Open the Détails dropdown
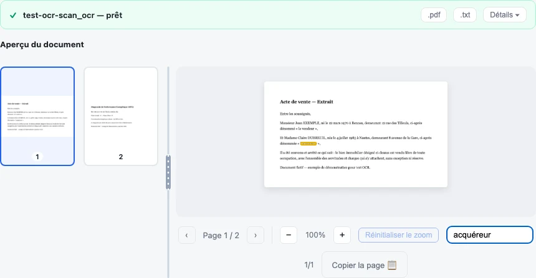Image resolution: width=536 pixels, height=278 pixels. (x=505, y=15)
